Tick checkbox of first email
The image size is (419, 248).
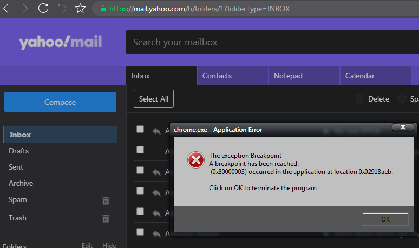click(x=140, y=129)
